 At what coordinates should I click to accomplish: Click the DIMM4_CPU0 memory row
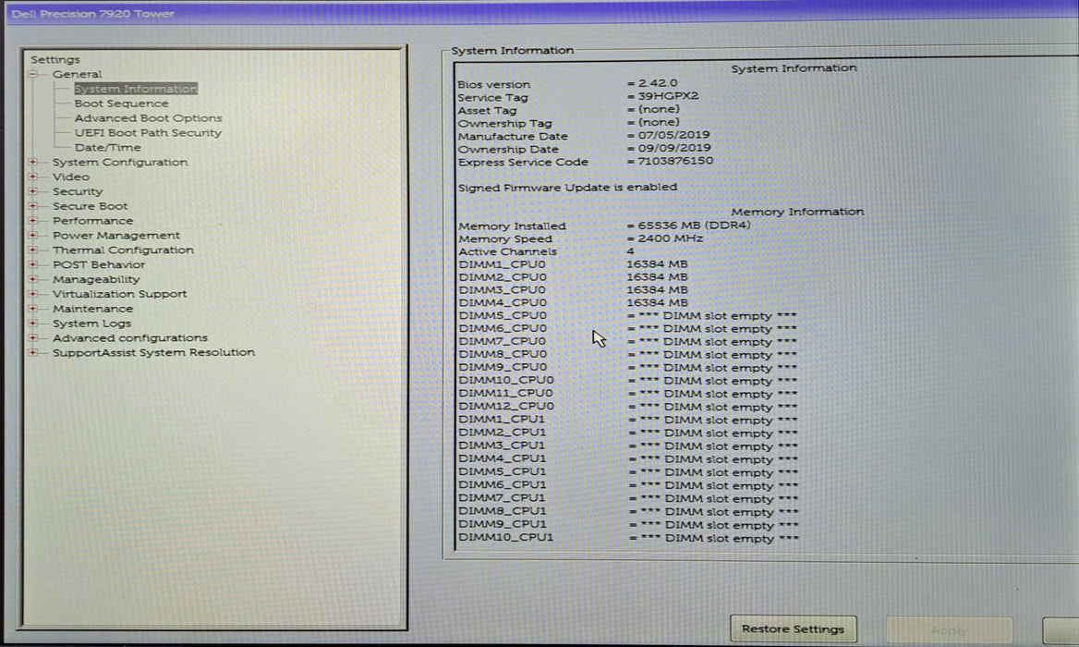pos(573,303)
